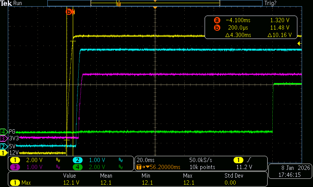This screenshot has height=187, width=313.
Task: Click the trigger level arrow on right edge
Action: (x=300, y=43)
